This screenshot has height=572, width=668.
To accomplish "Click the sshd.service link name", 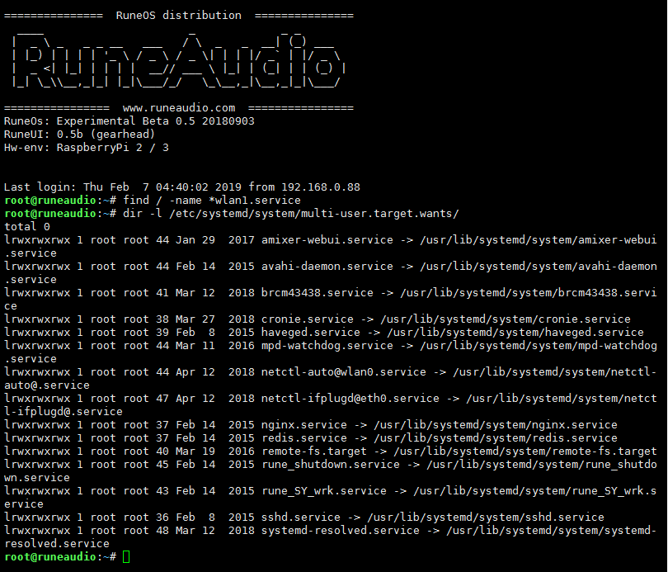I will (x=301, y=518).
